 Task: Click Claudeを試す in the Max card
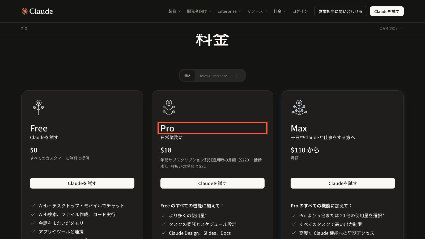tap(343, 183)
